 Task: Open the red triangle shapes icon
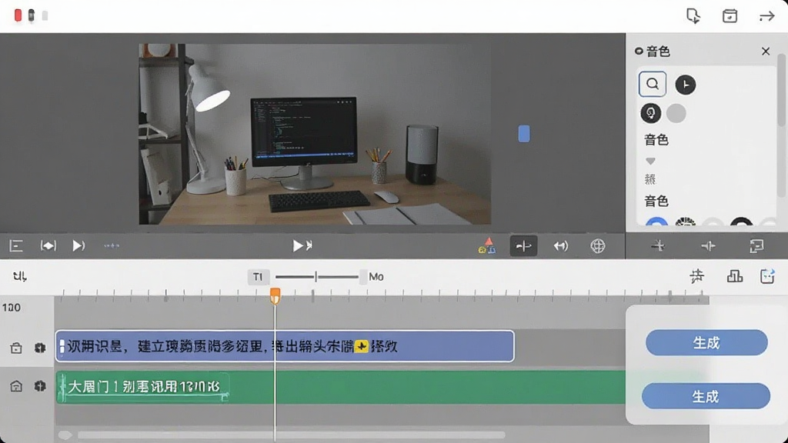click(487, 245)
